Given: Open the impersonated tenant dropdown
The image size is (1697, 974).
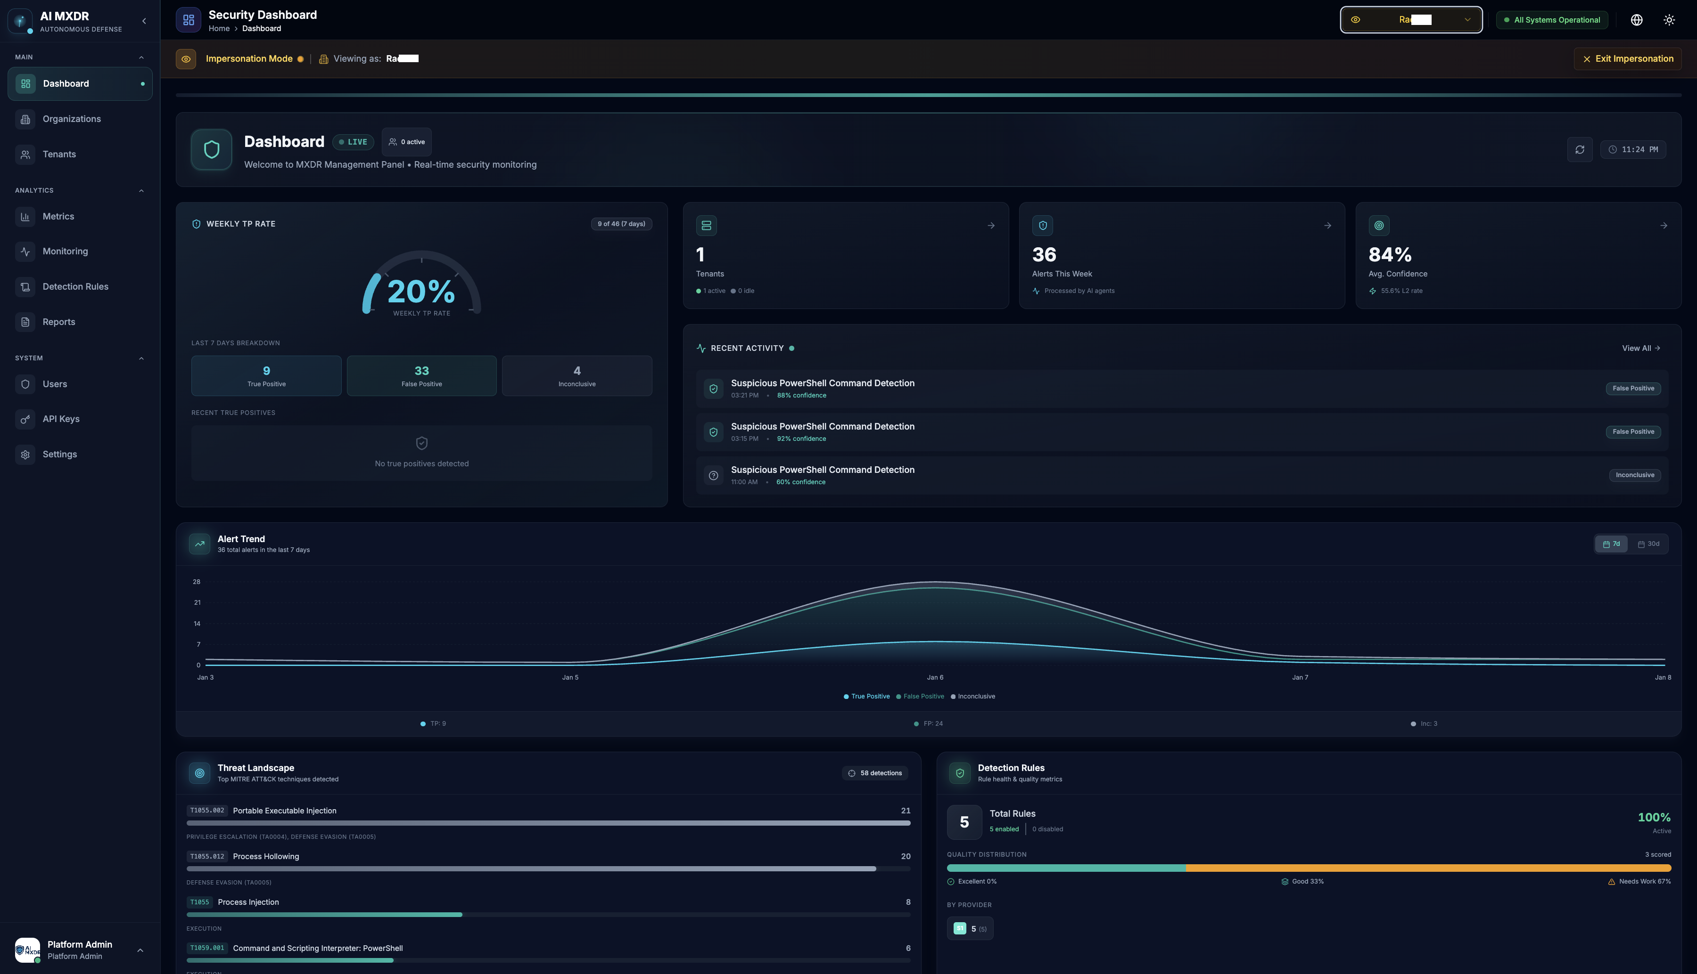Looking at the screenshot, I should coord(1410,20).
